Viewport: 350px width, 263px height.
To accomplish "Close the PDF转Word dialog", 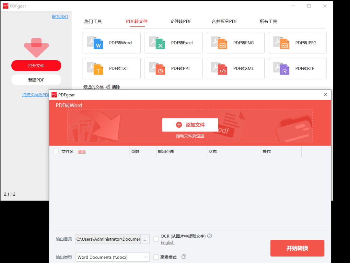I will (325, 95).
